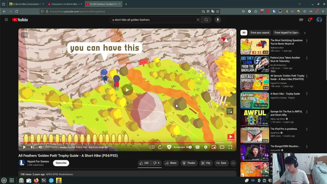Image resolution: width=327 pixels, height=184 pixels.
Task: Mute the video volume
Action: (x=40, y=147)
